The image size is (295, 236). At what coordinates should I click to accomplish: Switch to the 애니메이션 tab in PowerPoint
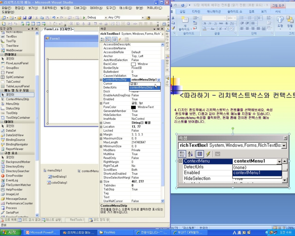(214, 12)
